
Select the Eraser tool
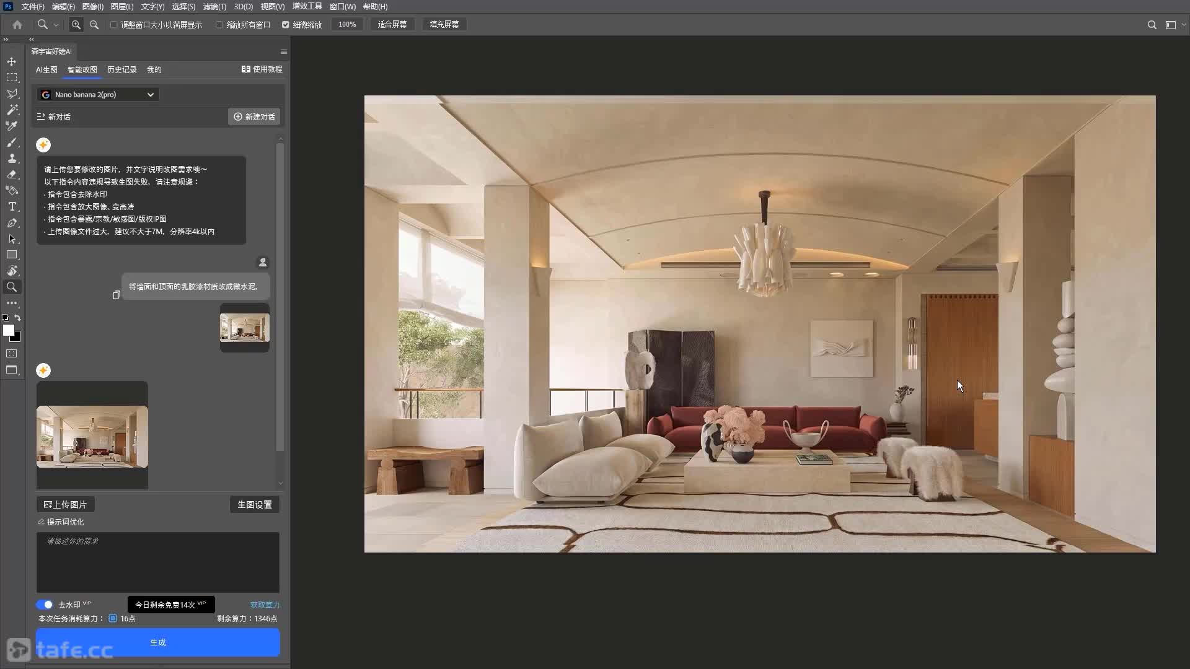point(12,174)
